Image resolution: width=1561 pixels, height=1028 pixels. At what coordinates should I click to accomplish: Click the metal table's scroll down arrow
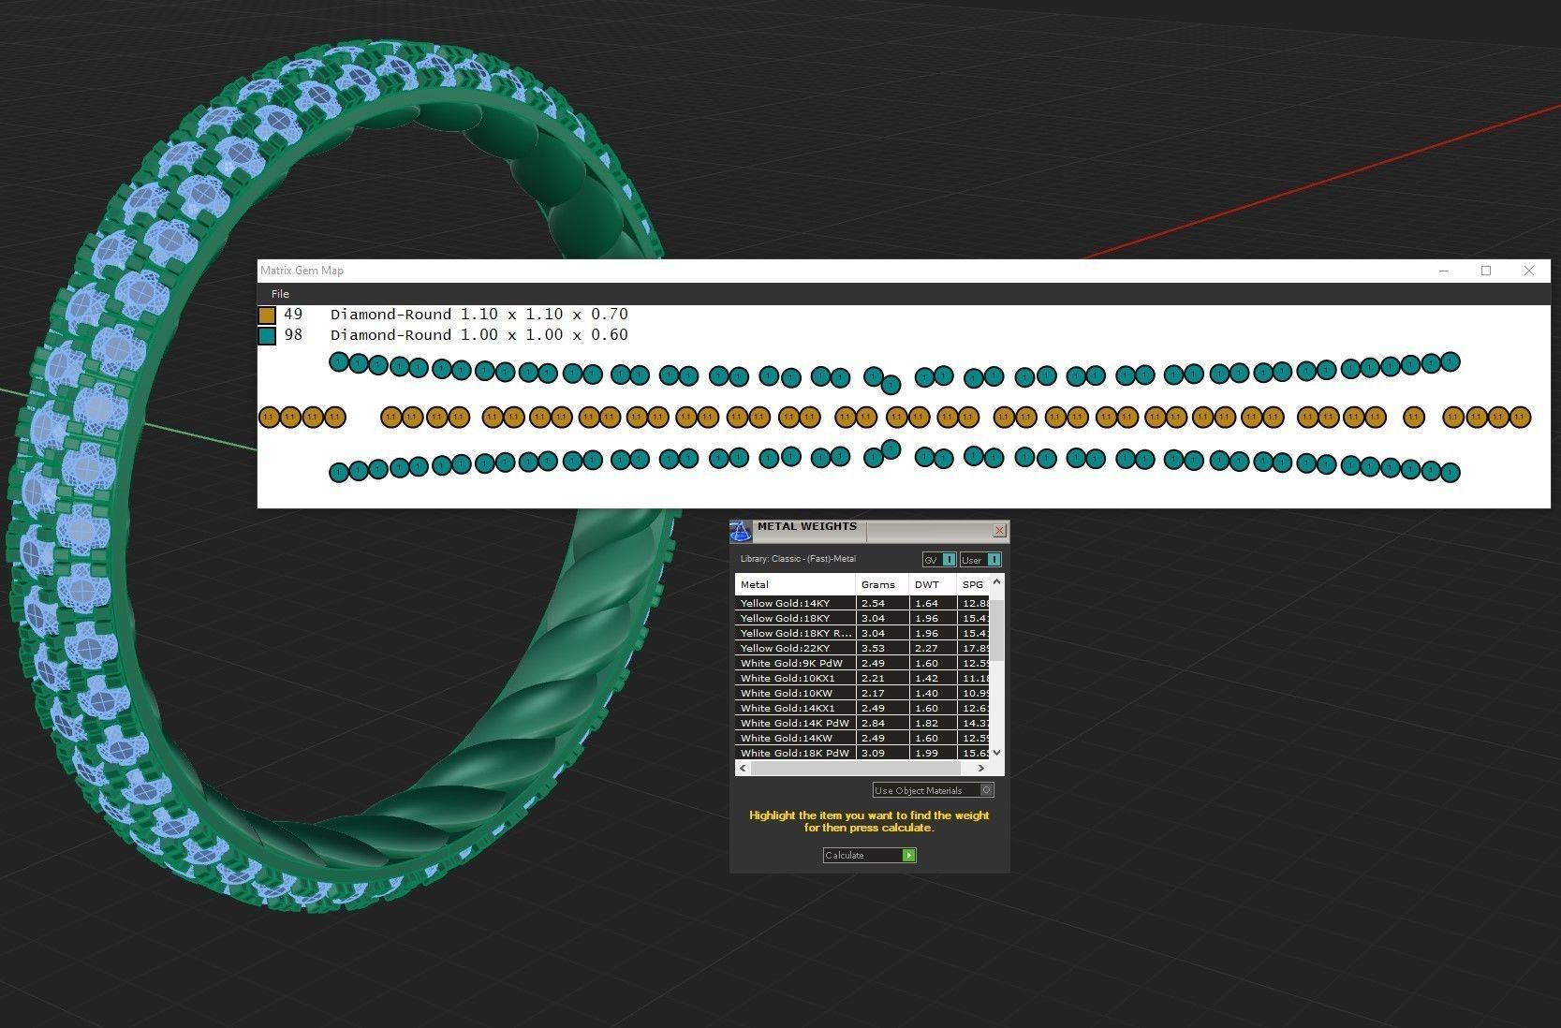pyautogui.click(x=996, y=753)
